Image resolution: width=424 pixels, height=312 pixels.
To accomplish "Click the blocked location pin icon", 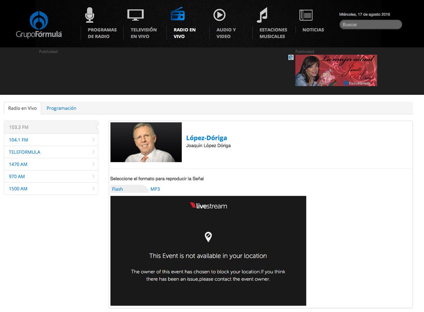I will (x=208, y=237).
